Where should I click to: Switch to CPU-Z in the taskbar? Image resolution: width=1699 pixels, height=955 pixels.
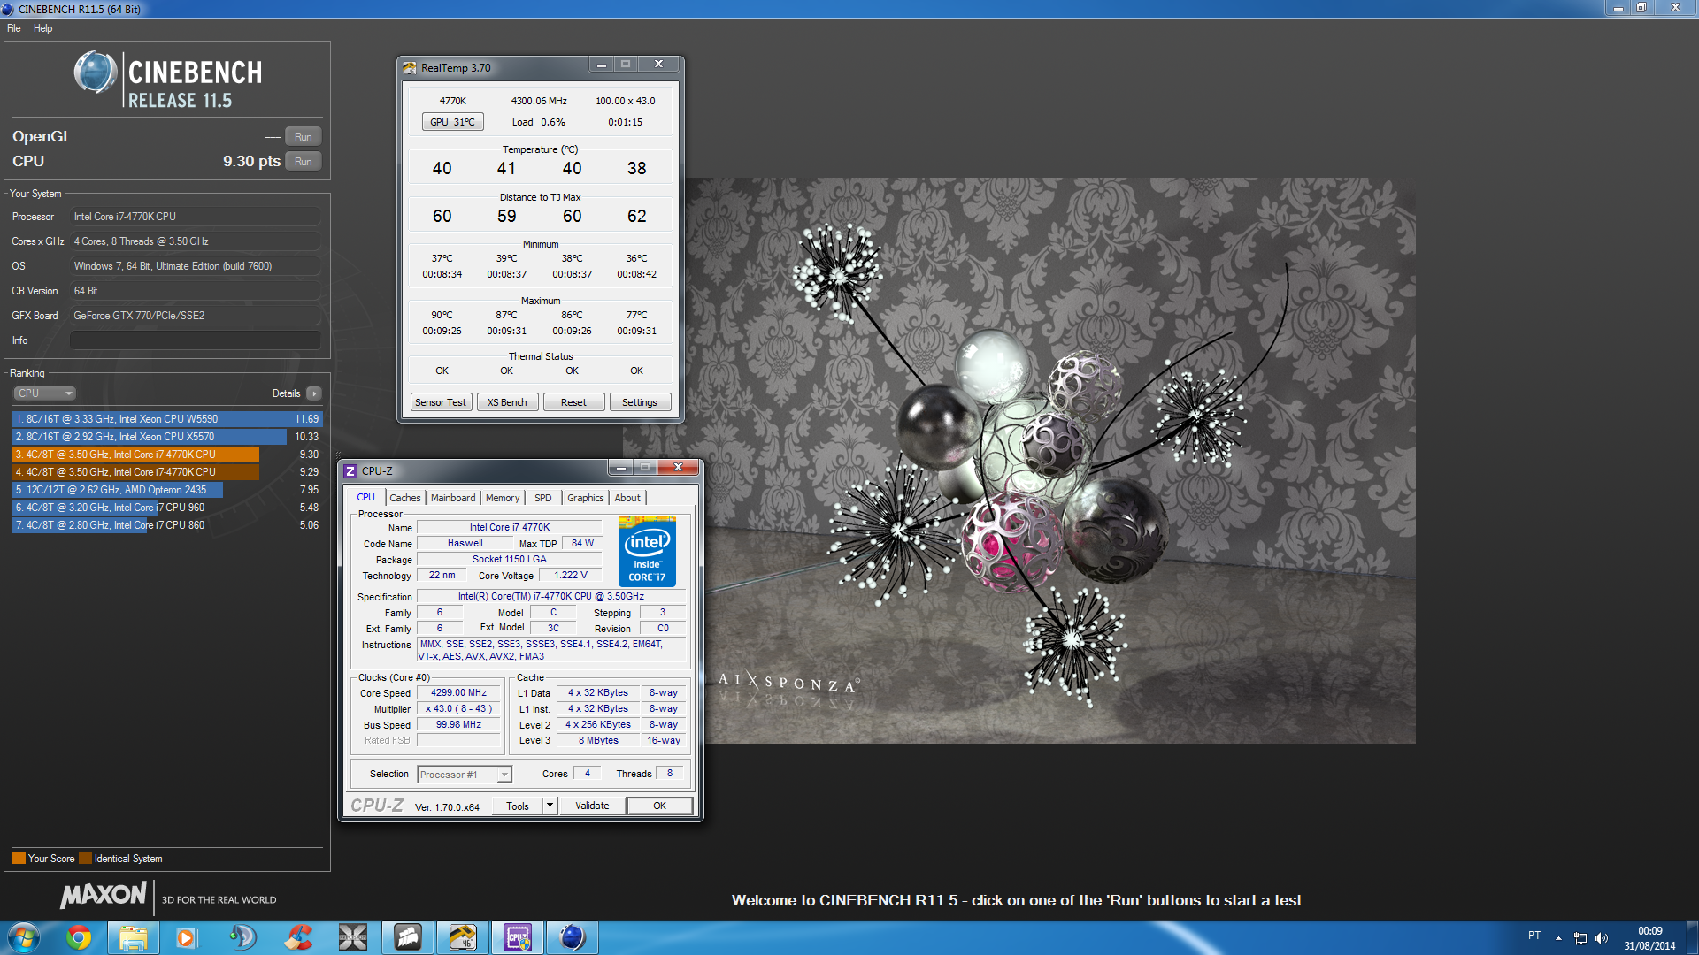coord(518,937)
